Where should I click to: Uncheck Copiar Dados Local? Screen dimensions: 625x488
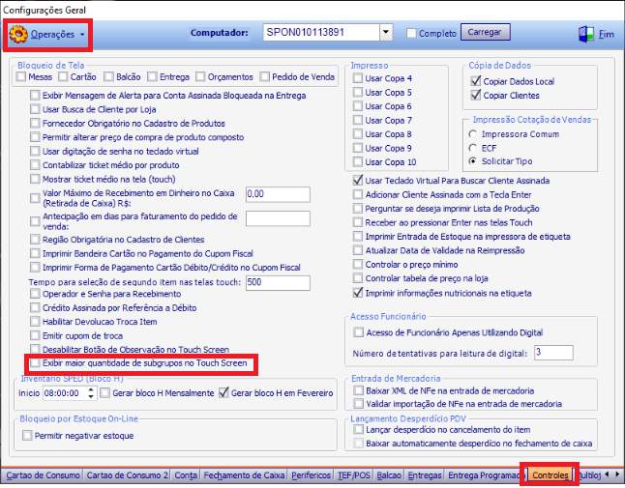point(476,81)
